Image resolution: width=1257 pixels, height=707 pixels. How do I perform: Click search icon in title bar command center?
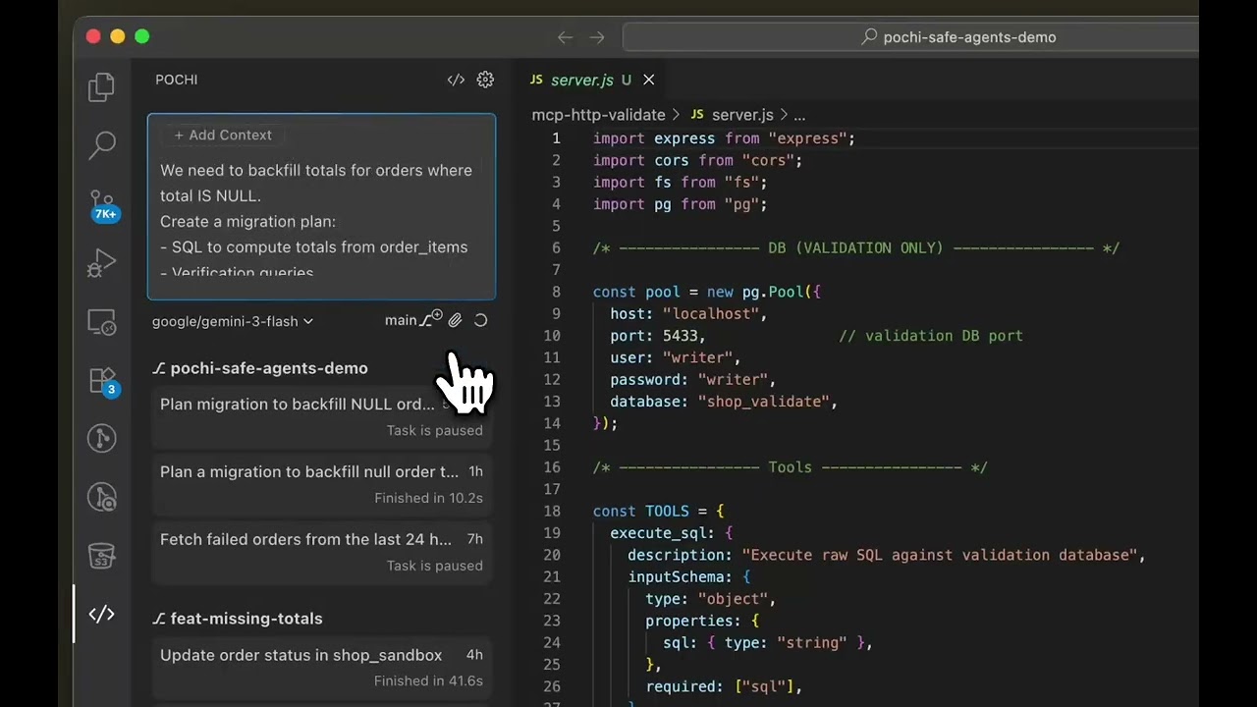(869, 37)
